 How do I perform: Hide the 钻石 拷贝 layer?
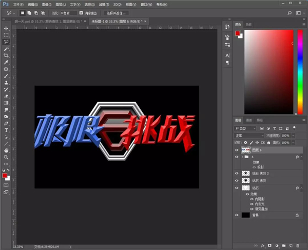237,181
